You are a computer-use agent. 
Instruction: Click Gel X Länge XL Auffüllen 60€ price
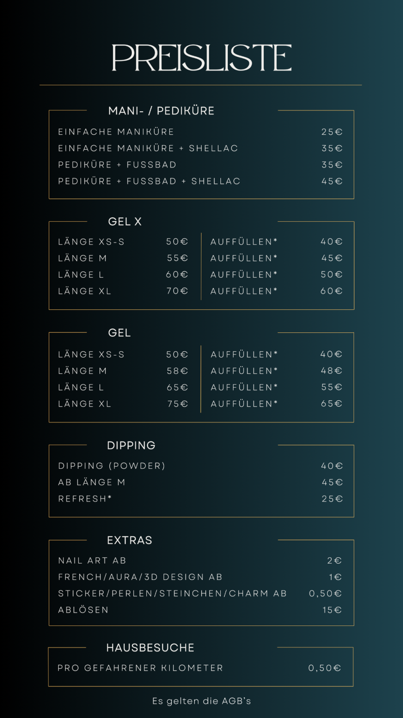coord(331,291)
